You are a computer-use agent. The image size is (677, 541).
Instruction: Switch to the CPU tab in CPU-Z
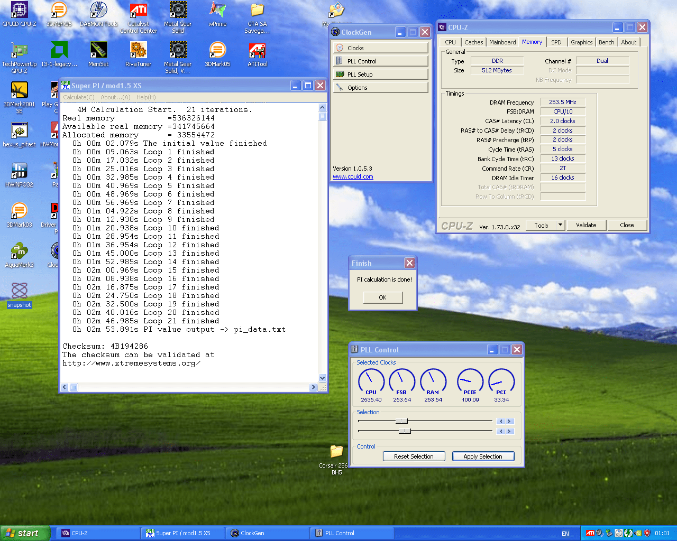(x=450, y=42)
